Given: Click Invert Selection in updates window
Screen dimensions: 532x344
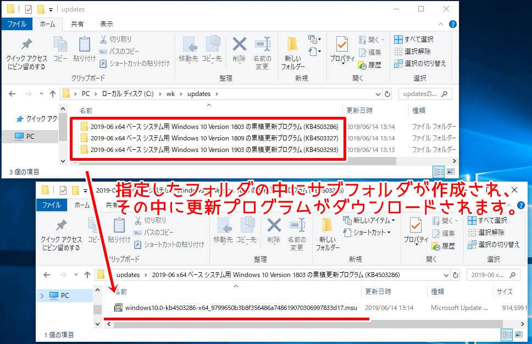Looking at the screenshot, I should click(x=420, y=63).
